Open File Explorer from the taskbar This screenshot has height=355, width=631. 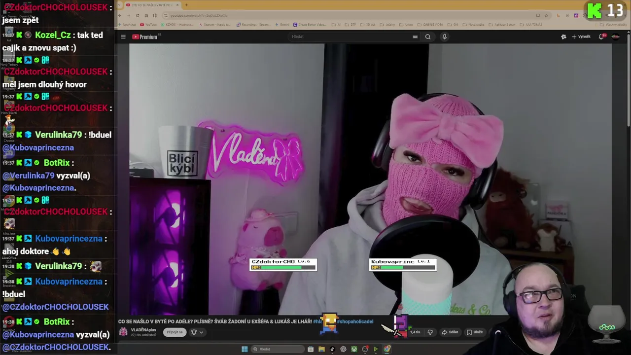[321, 349]
